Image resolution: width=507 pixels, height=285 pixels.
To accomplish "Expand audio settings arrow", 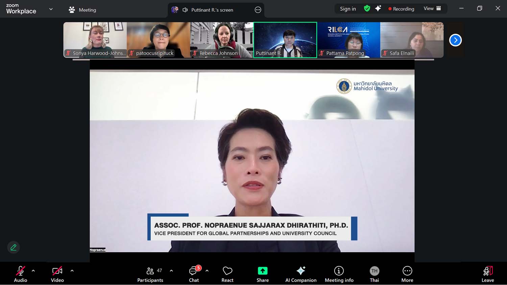I will [x=33, y=270].
